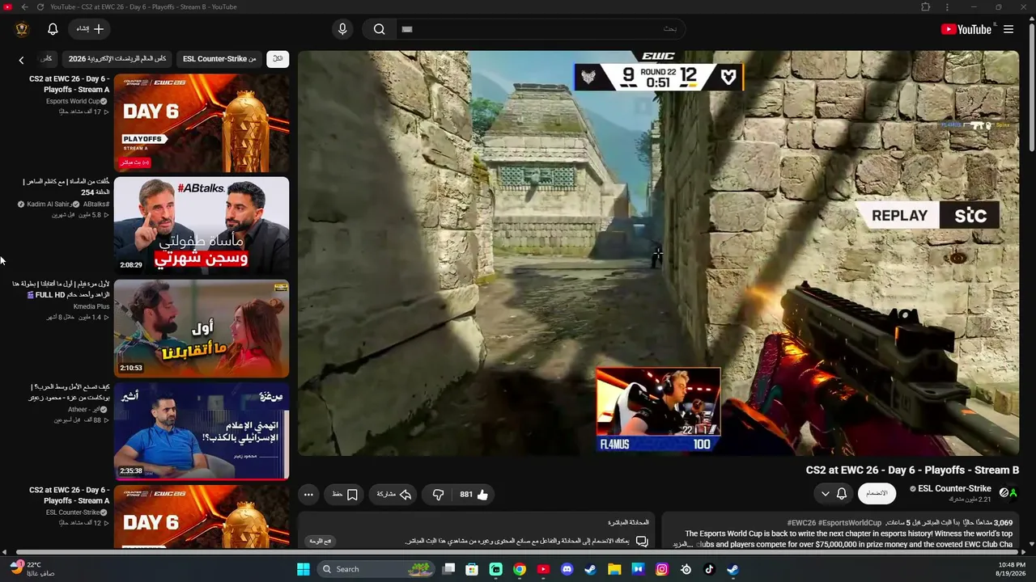Click the video player area

click(x=658, y=253)
